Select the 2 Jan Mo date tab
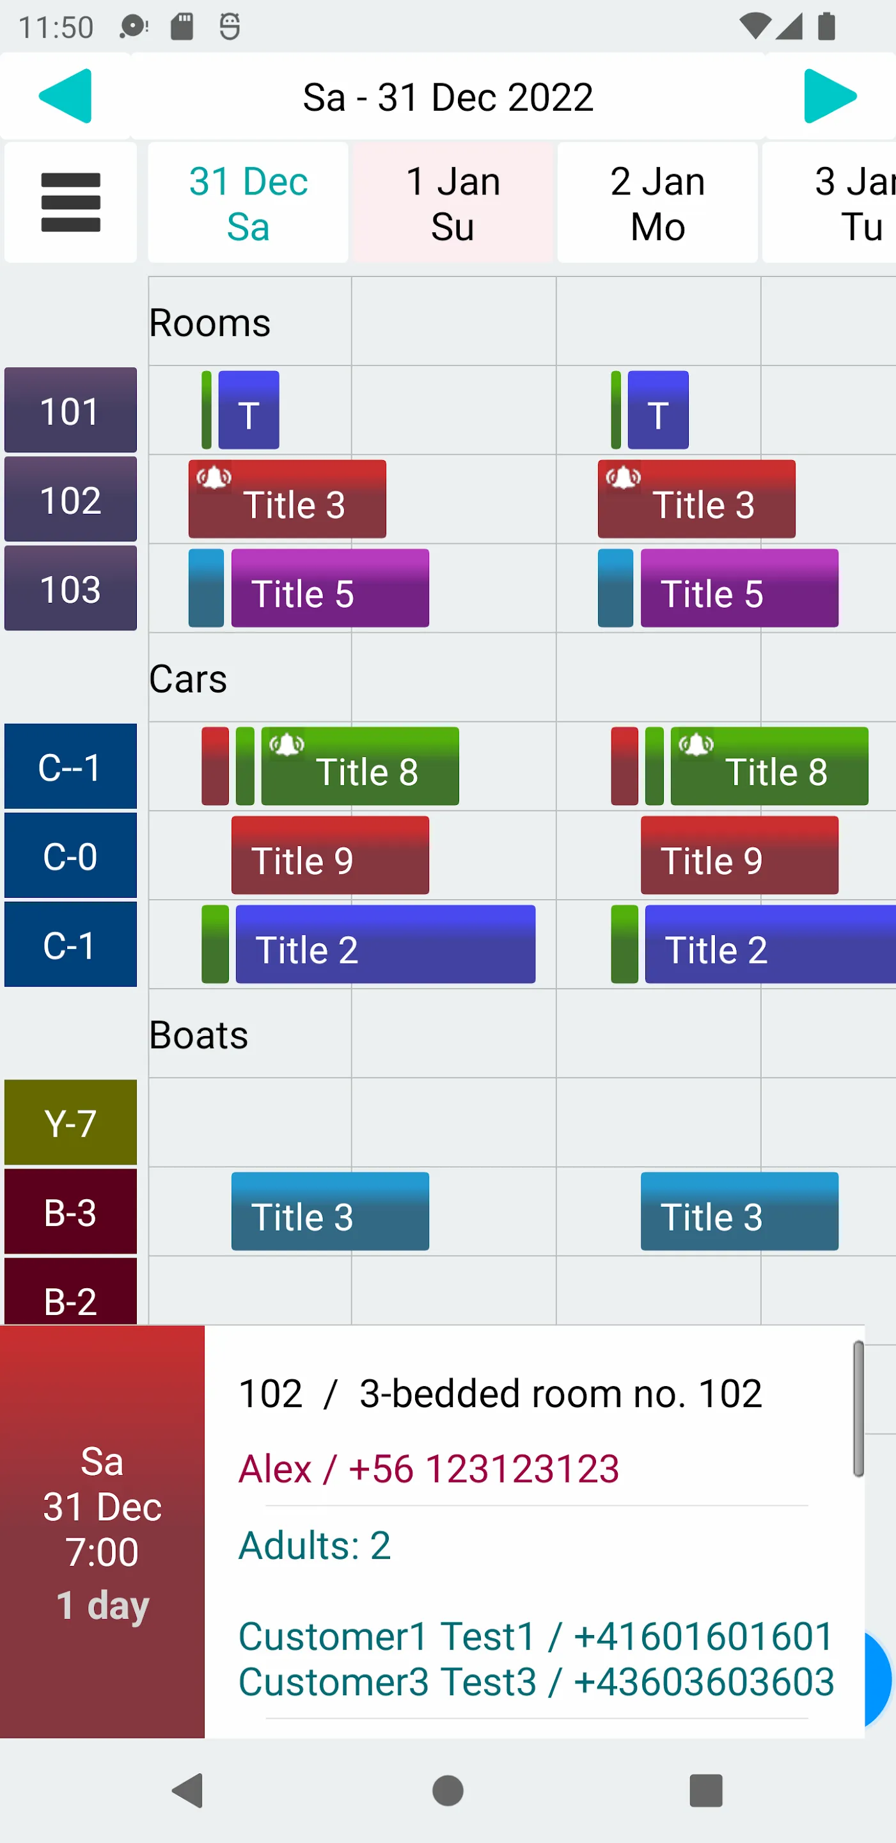Image resolution: width=896 pixels, height=1843 pixels. (657, 202)
